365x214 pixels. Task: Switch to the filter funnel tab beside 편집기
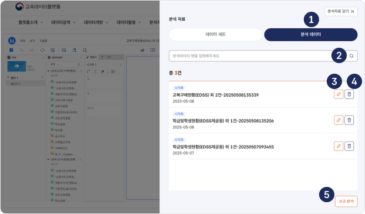(102, 57)
